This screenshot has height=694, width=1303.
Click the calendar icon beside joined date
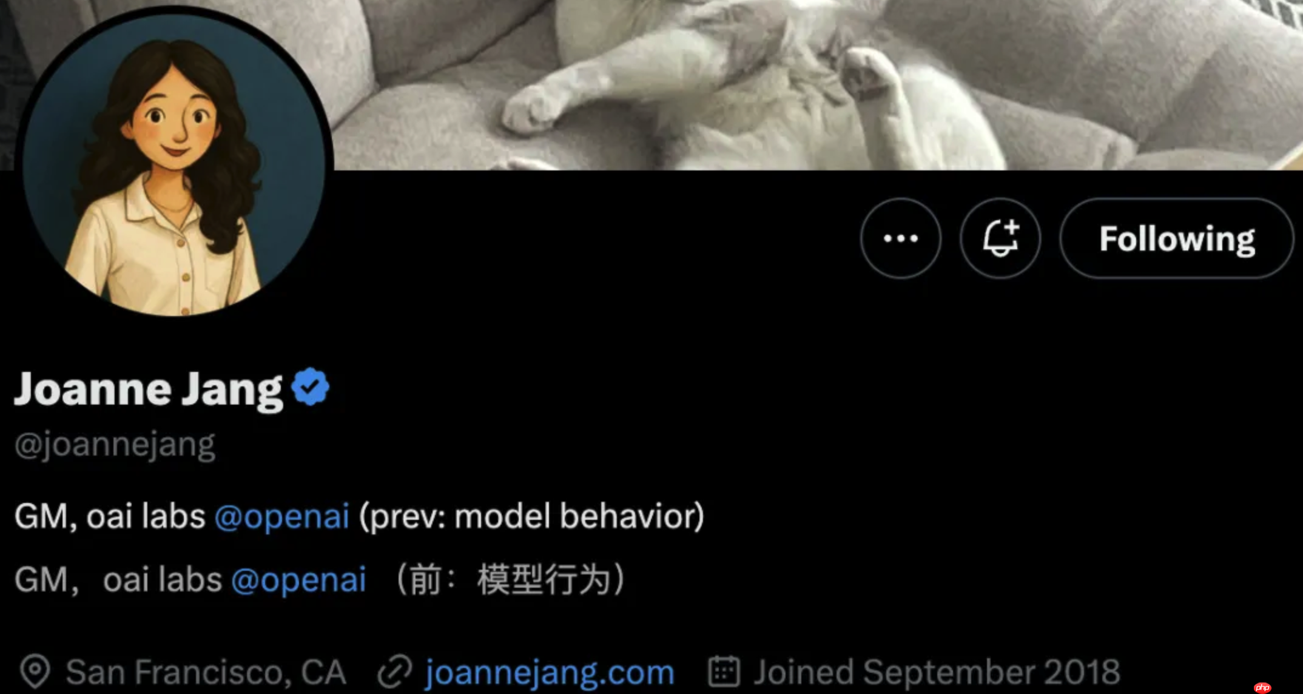[x=724, y=672]
